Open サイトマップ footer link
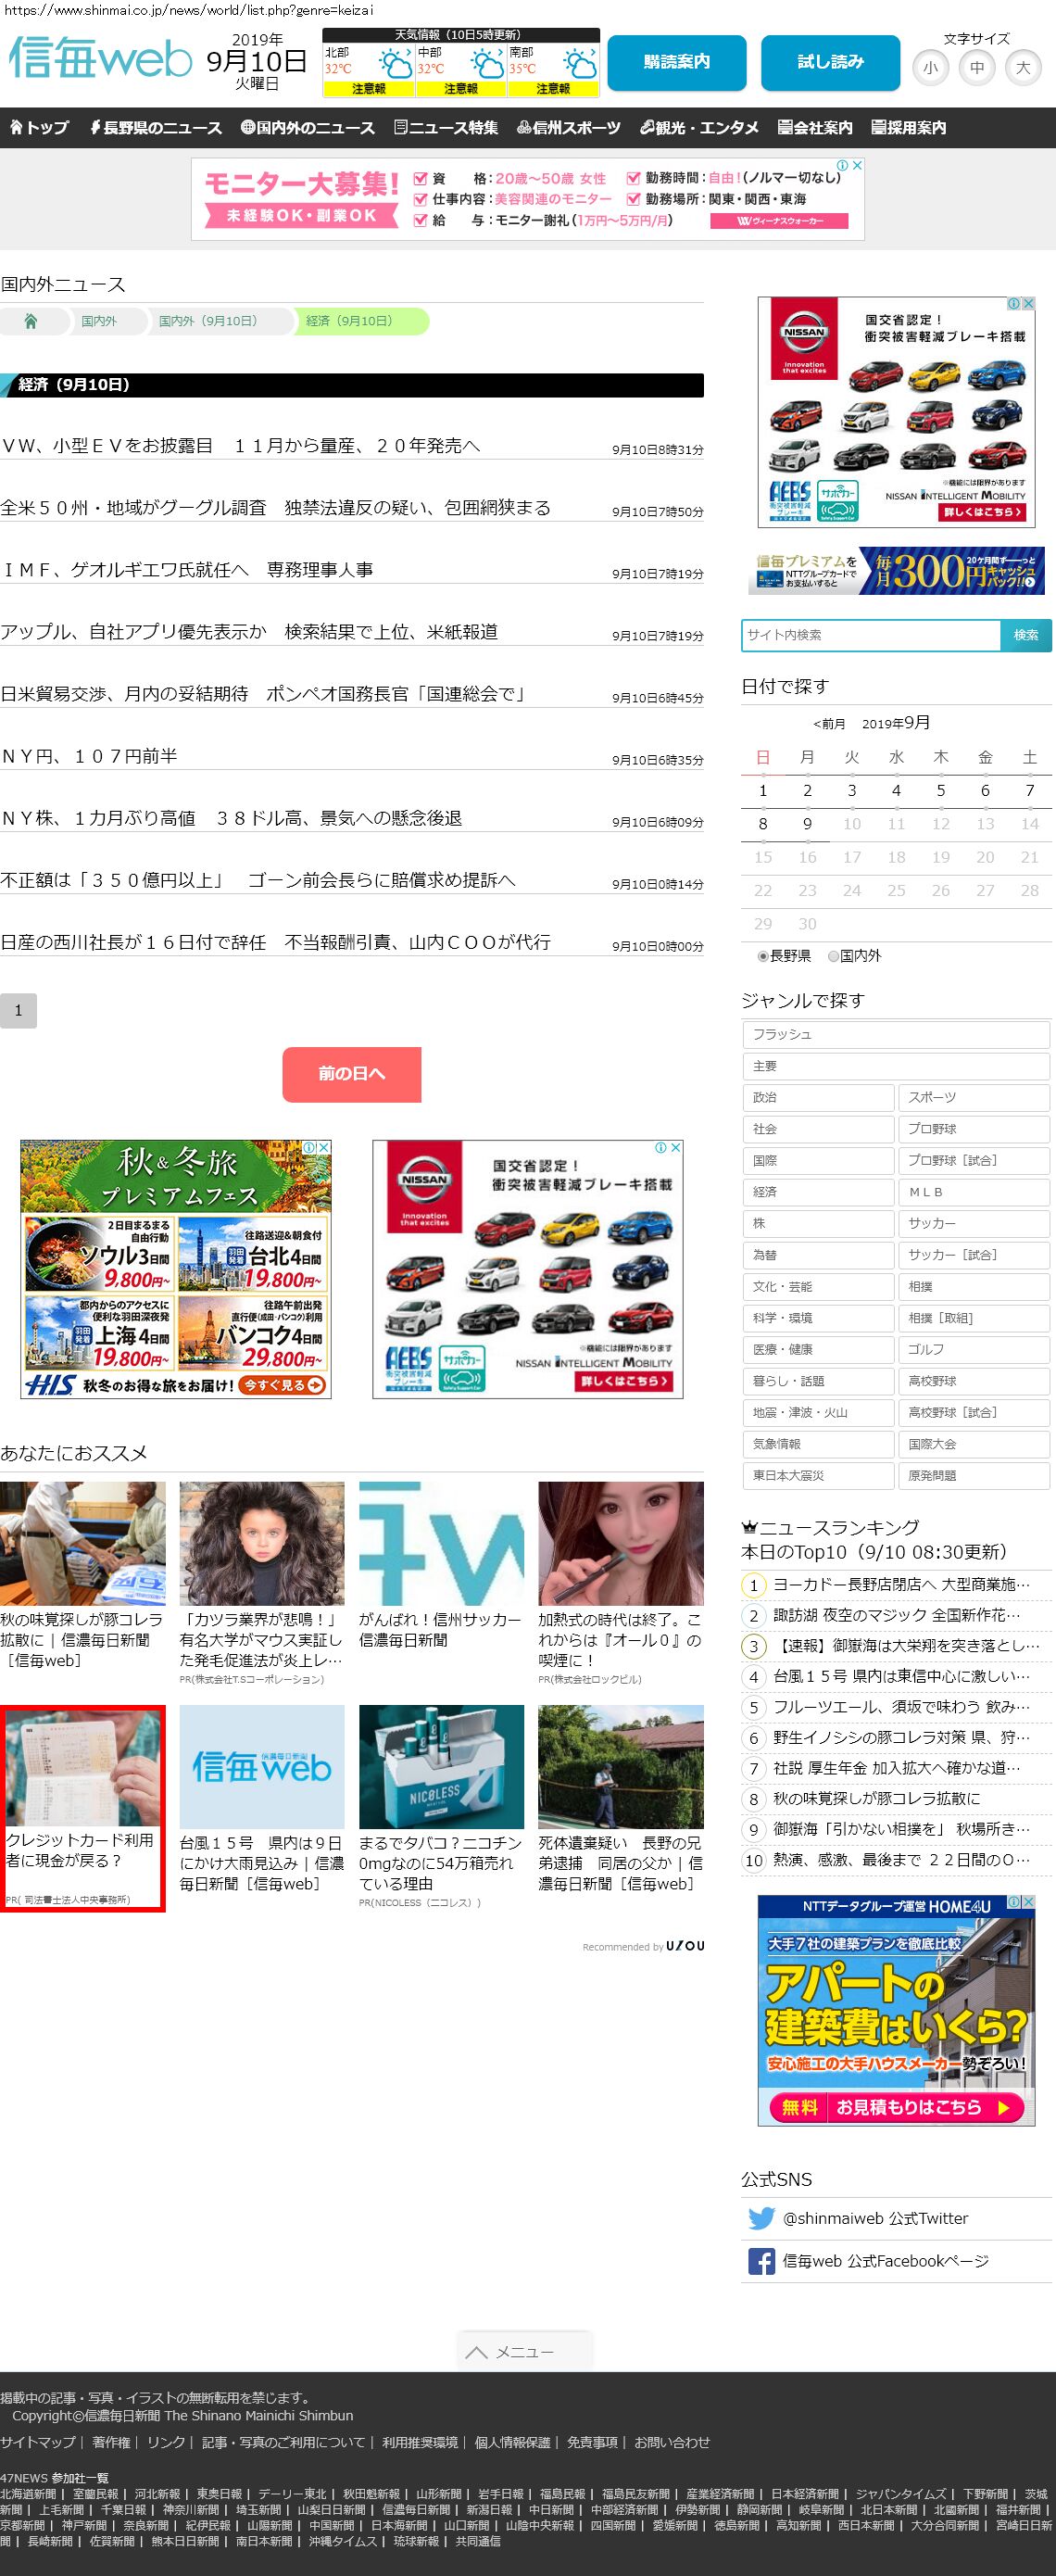 point(38,2441)
